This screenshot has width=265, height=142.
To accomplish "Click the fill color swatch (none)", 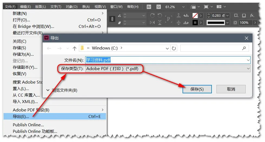I will [x=195, y=16].
